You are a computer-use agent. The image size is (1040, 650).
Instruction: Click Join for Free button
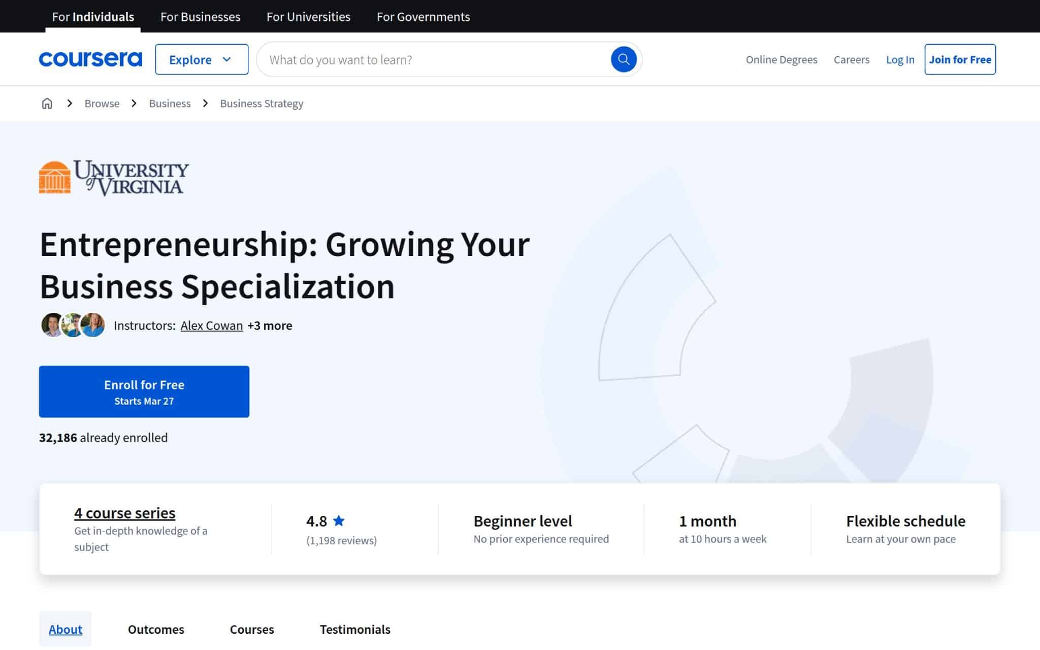click(960, 59)
